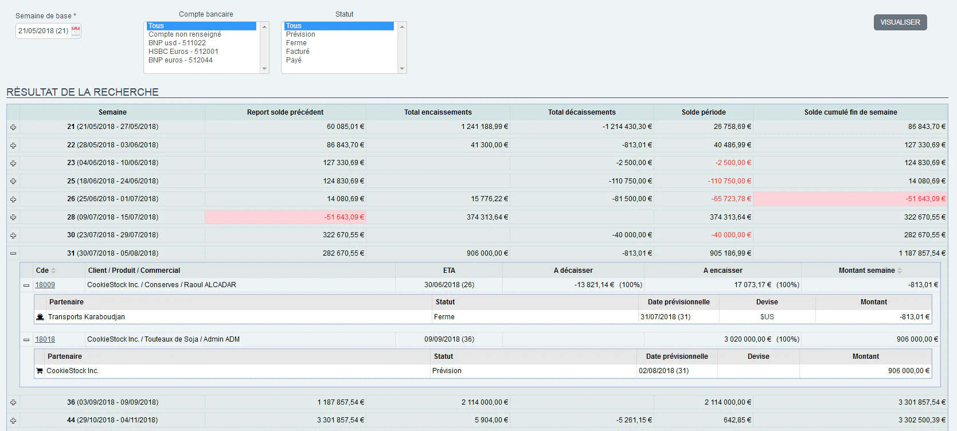The image size is (957, 431).
Task: Select Tous in Compte bancaire list
Action: [201, 26]
